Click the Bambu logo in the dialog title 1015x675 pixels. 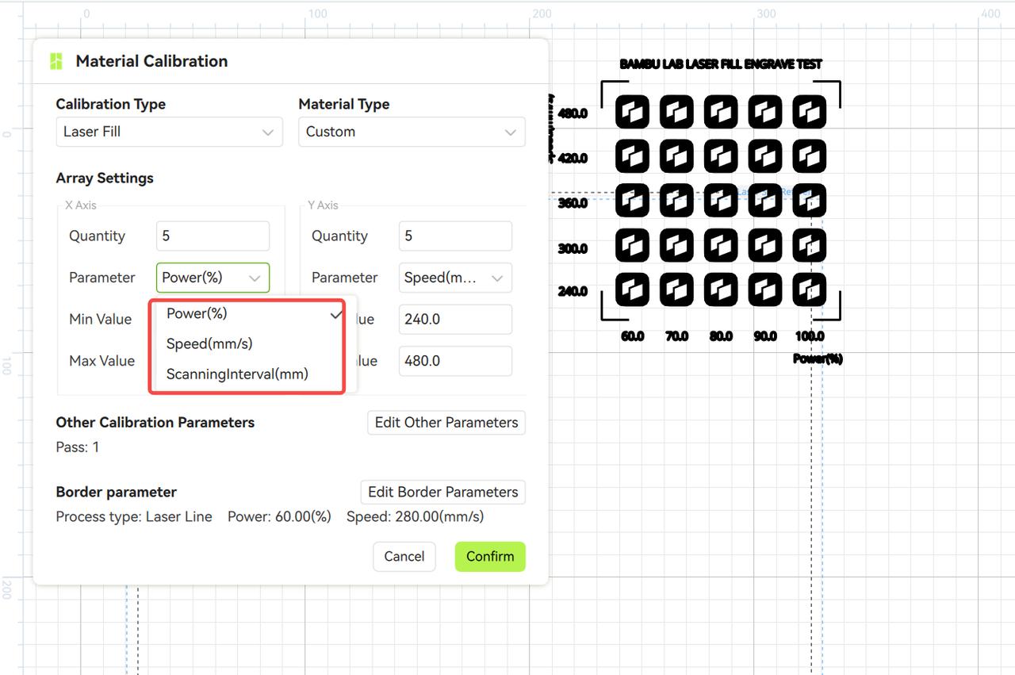[56, 61]
